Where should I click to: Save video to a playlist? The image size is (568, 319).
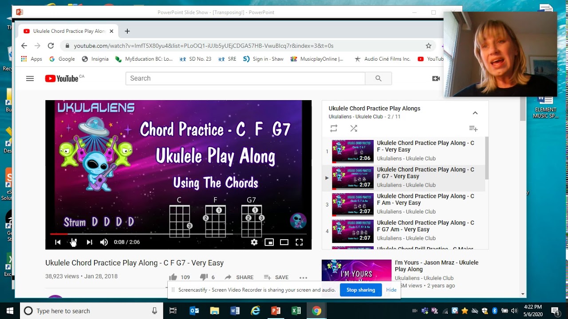[x=276, y=277]
